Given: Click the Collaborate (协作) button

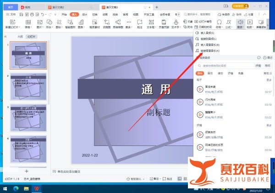Looking at the screenshot, I should [237, 15].
